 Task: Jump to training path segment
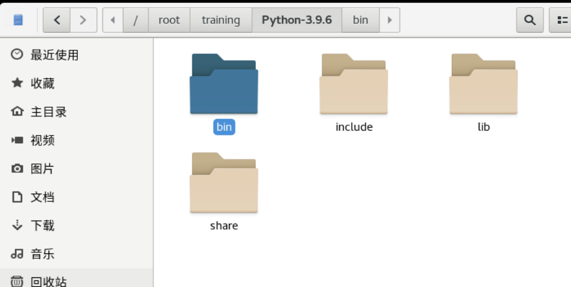pyautogui.click(x=220, y=20)
